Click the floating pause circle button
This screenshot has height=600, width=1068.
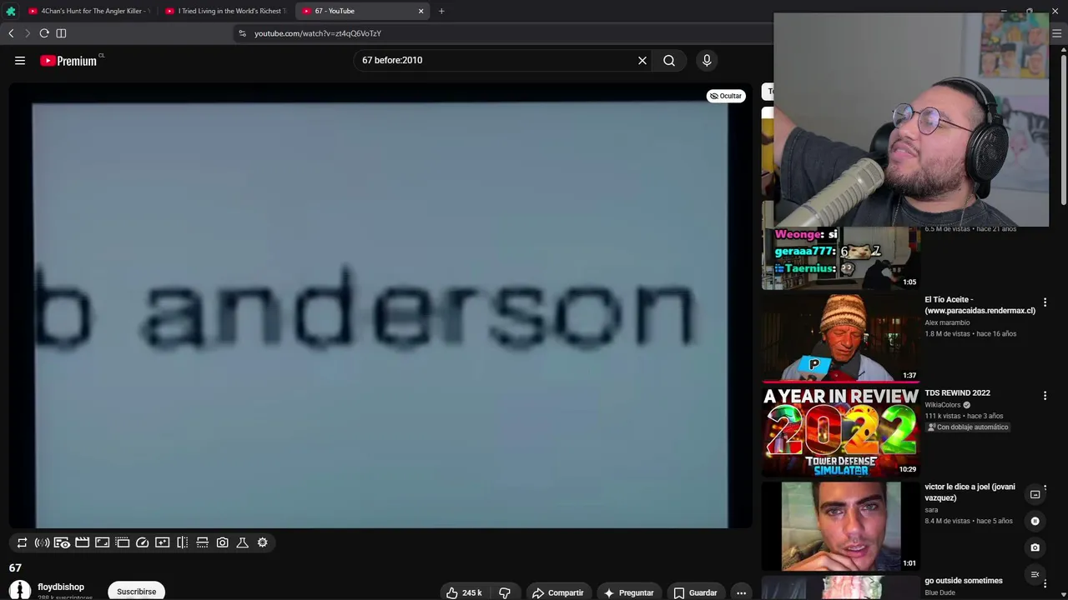tap(1035, 521)
